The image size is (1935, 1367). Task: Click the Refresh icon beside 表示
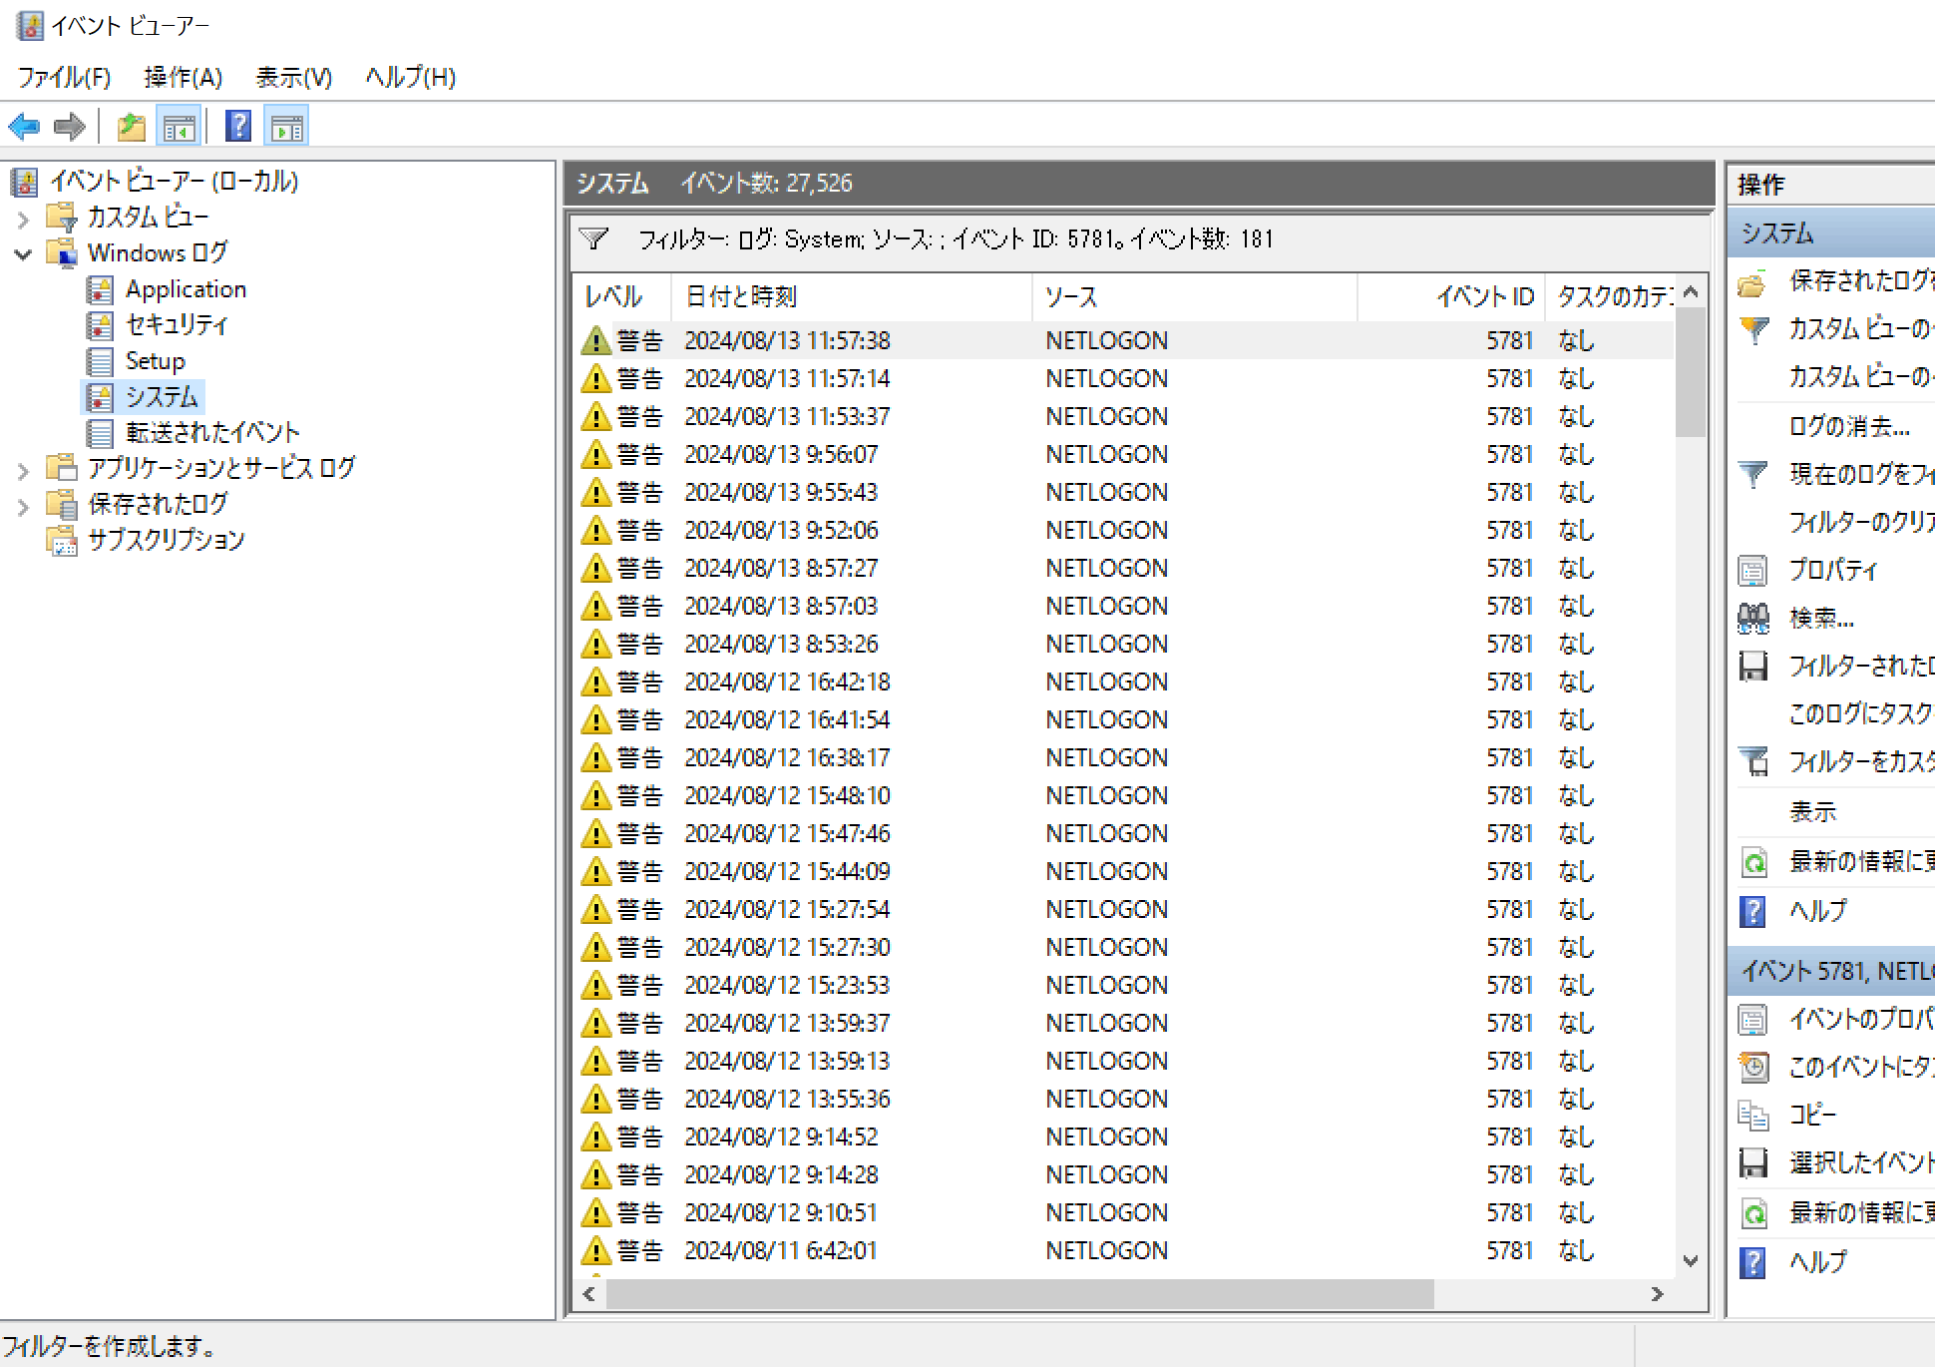(1752, 861)
